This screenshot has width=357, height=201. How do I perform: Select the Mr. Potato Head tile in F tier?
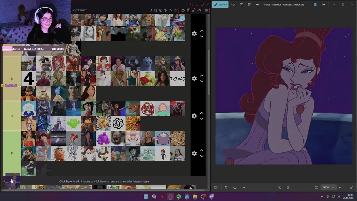point(59,153)
